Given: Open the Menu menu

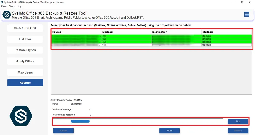Looking at the screenshot, I should [x=4, y=6].
